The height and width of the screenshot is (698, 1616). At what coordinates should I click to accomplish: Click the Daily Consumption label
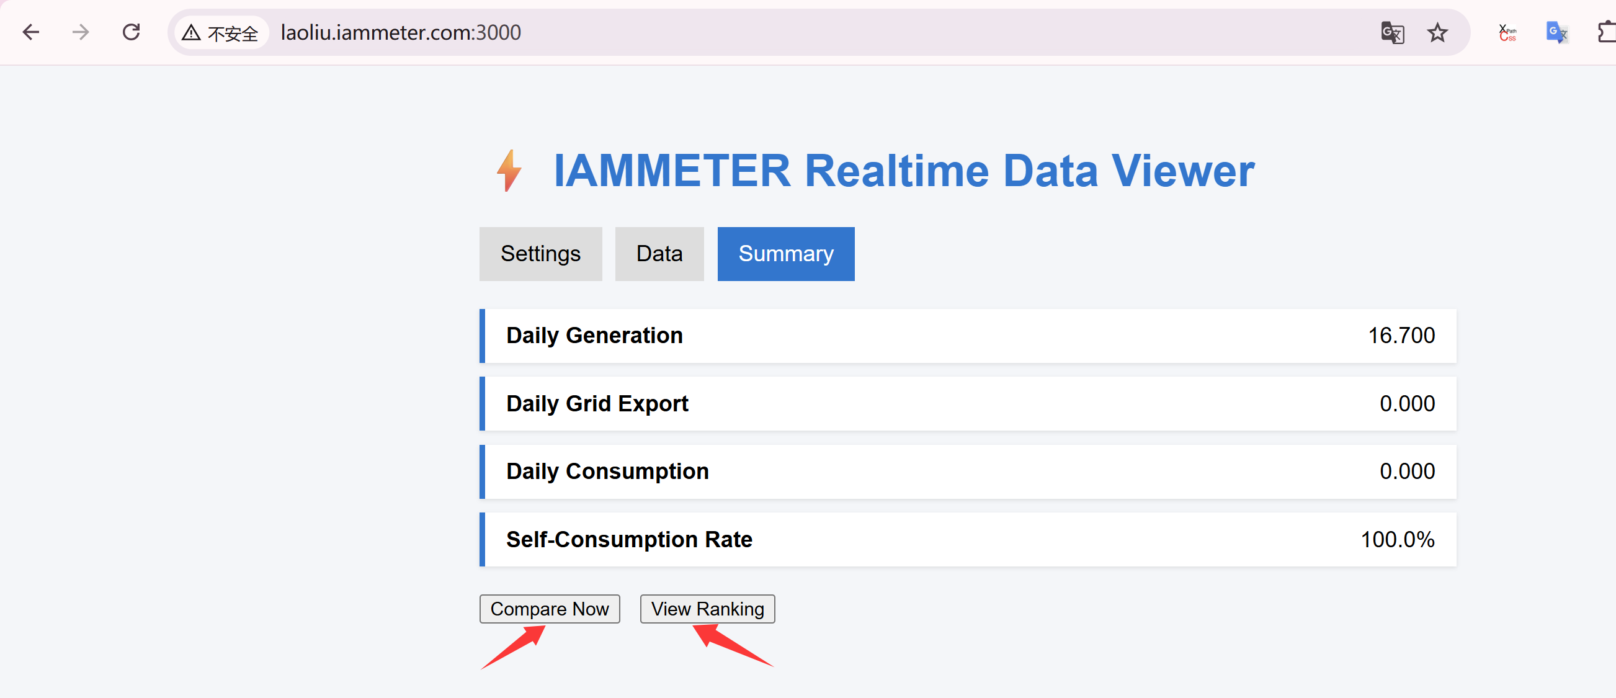click(x=607, y=471)
